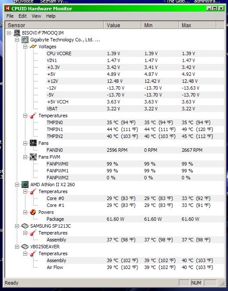
Task: Click the AMD Athlon II X2 260 chip icon
Action: [25, 185]
